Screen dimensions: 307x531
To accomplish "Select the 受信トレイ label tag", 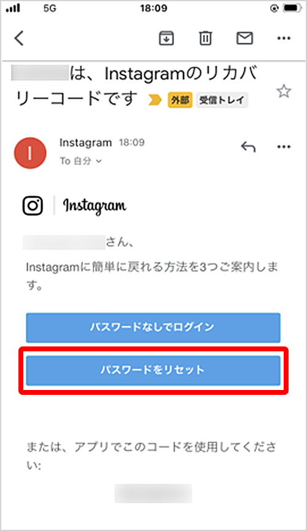I will tap(222, 100).
